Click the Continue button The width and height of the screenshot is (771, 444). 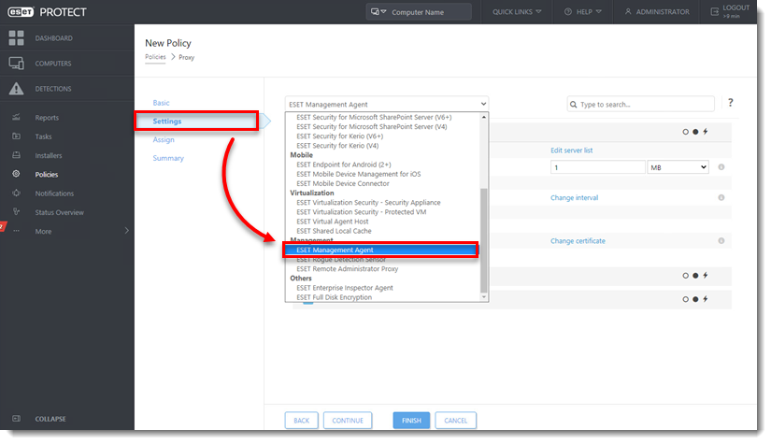coord(348,421)
